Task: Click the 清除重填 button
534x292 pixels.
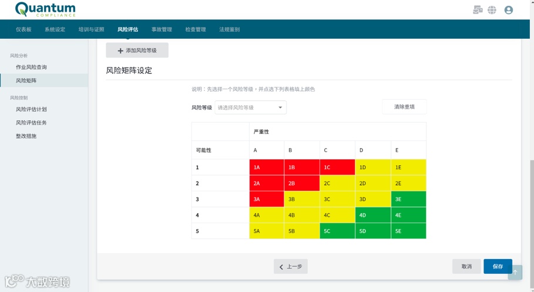Action: (x=404, y=107)
